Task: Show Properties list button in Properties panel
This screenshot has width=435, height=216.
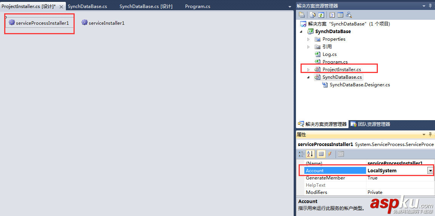Action: click(x=321, y=154)
